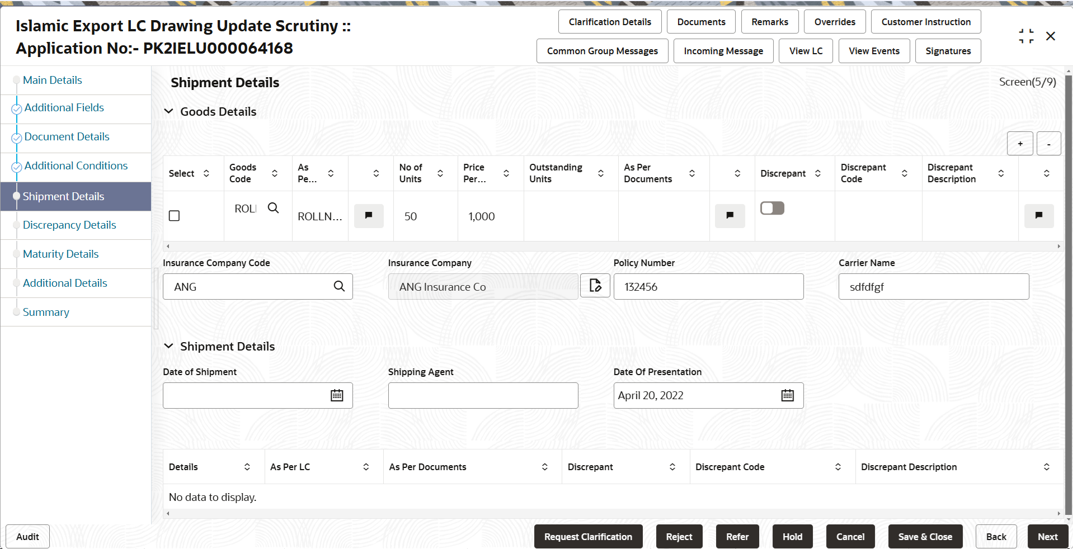Click Save & Close
1073x549 pixels.
925,537
